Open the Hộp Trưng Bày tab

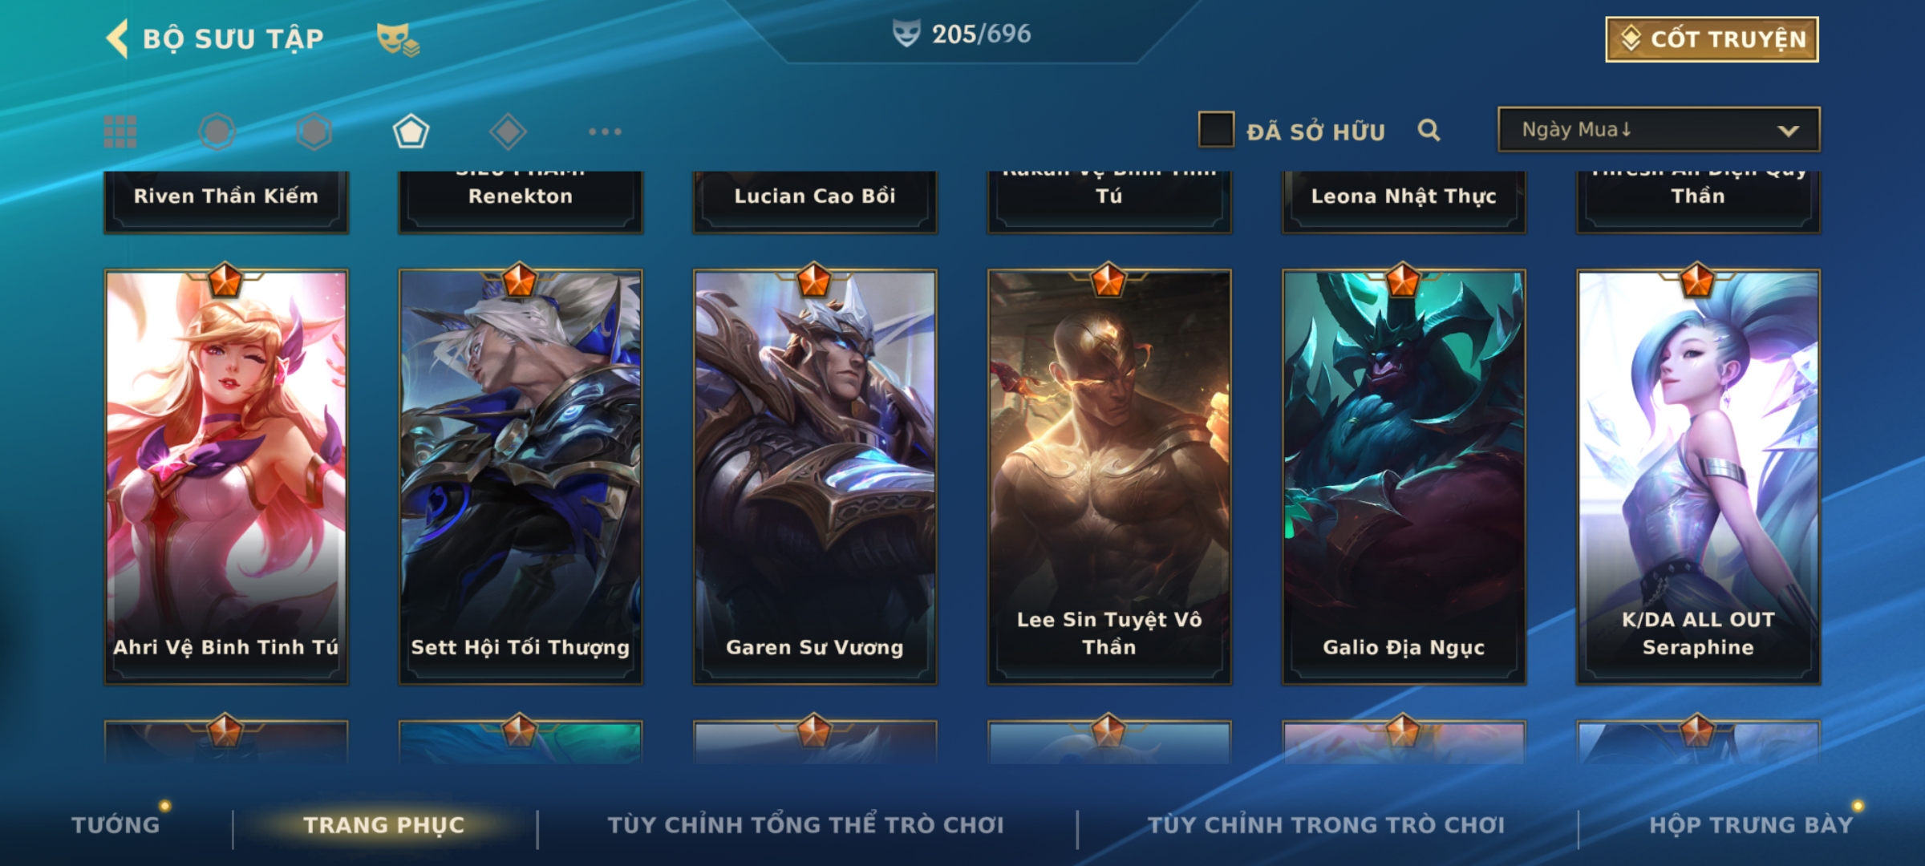(x=1751, y=824)
